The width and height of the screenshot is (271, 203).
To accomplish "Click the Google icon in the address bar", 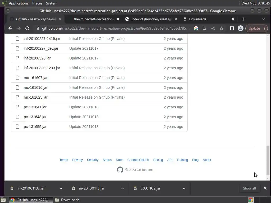I will tap(196, 28).
